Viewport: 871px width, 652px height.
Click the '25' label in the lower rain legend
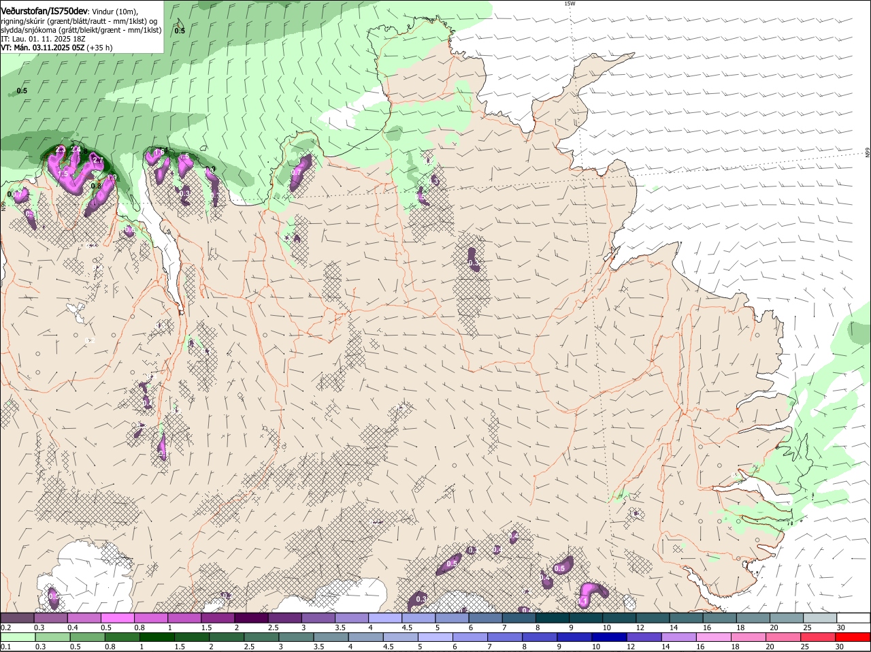pyautogui.click(x=804, y=647)
